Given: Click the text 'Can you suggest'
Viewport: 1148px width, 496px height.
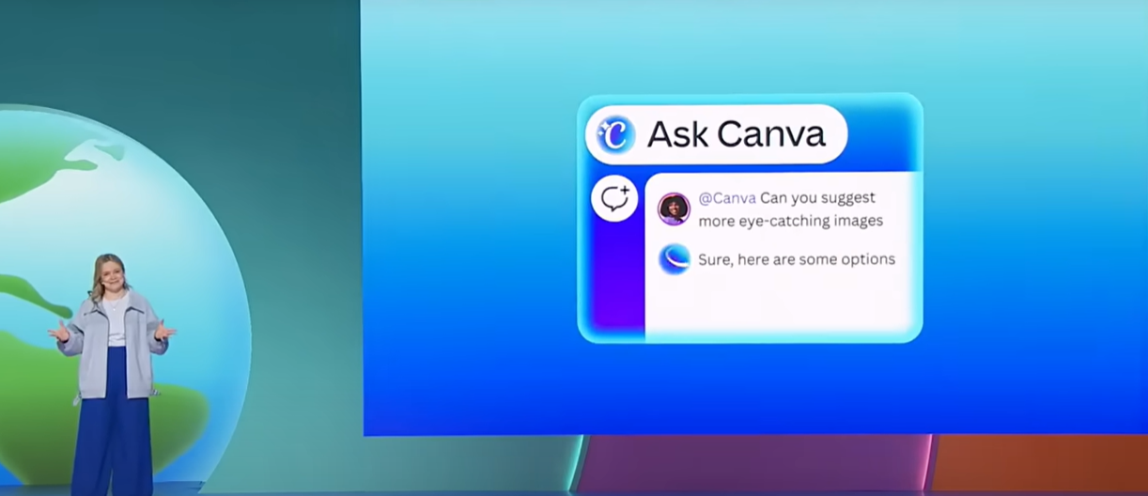Looking at the screenshot, I should [x=817, y=197].
